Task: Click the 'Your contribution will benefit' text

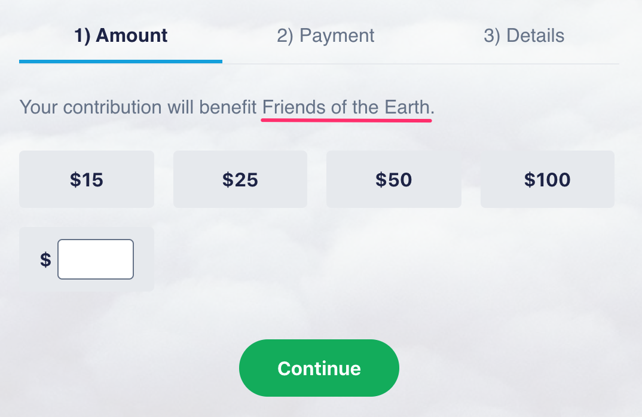Action: (139, 108)
